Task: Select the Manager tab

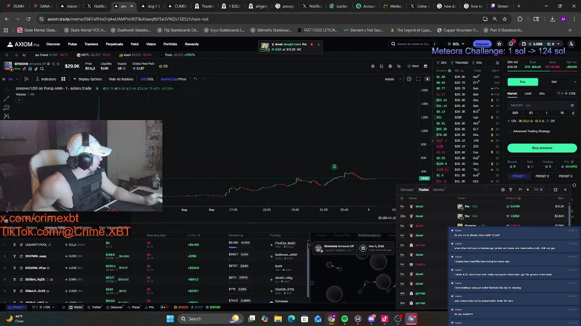Action: [407, 190]
